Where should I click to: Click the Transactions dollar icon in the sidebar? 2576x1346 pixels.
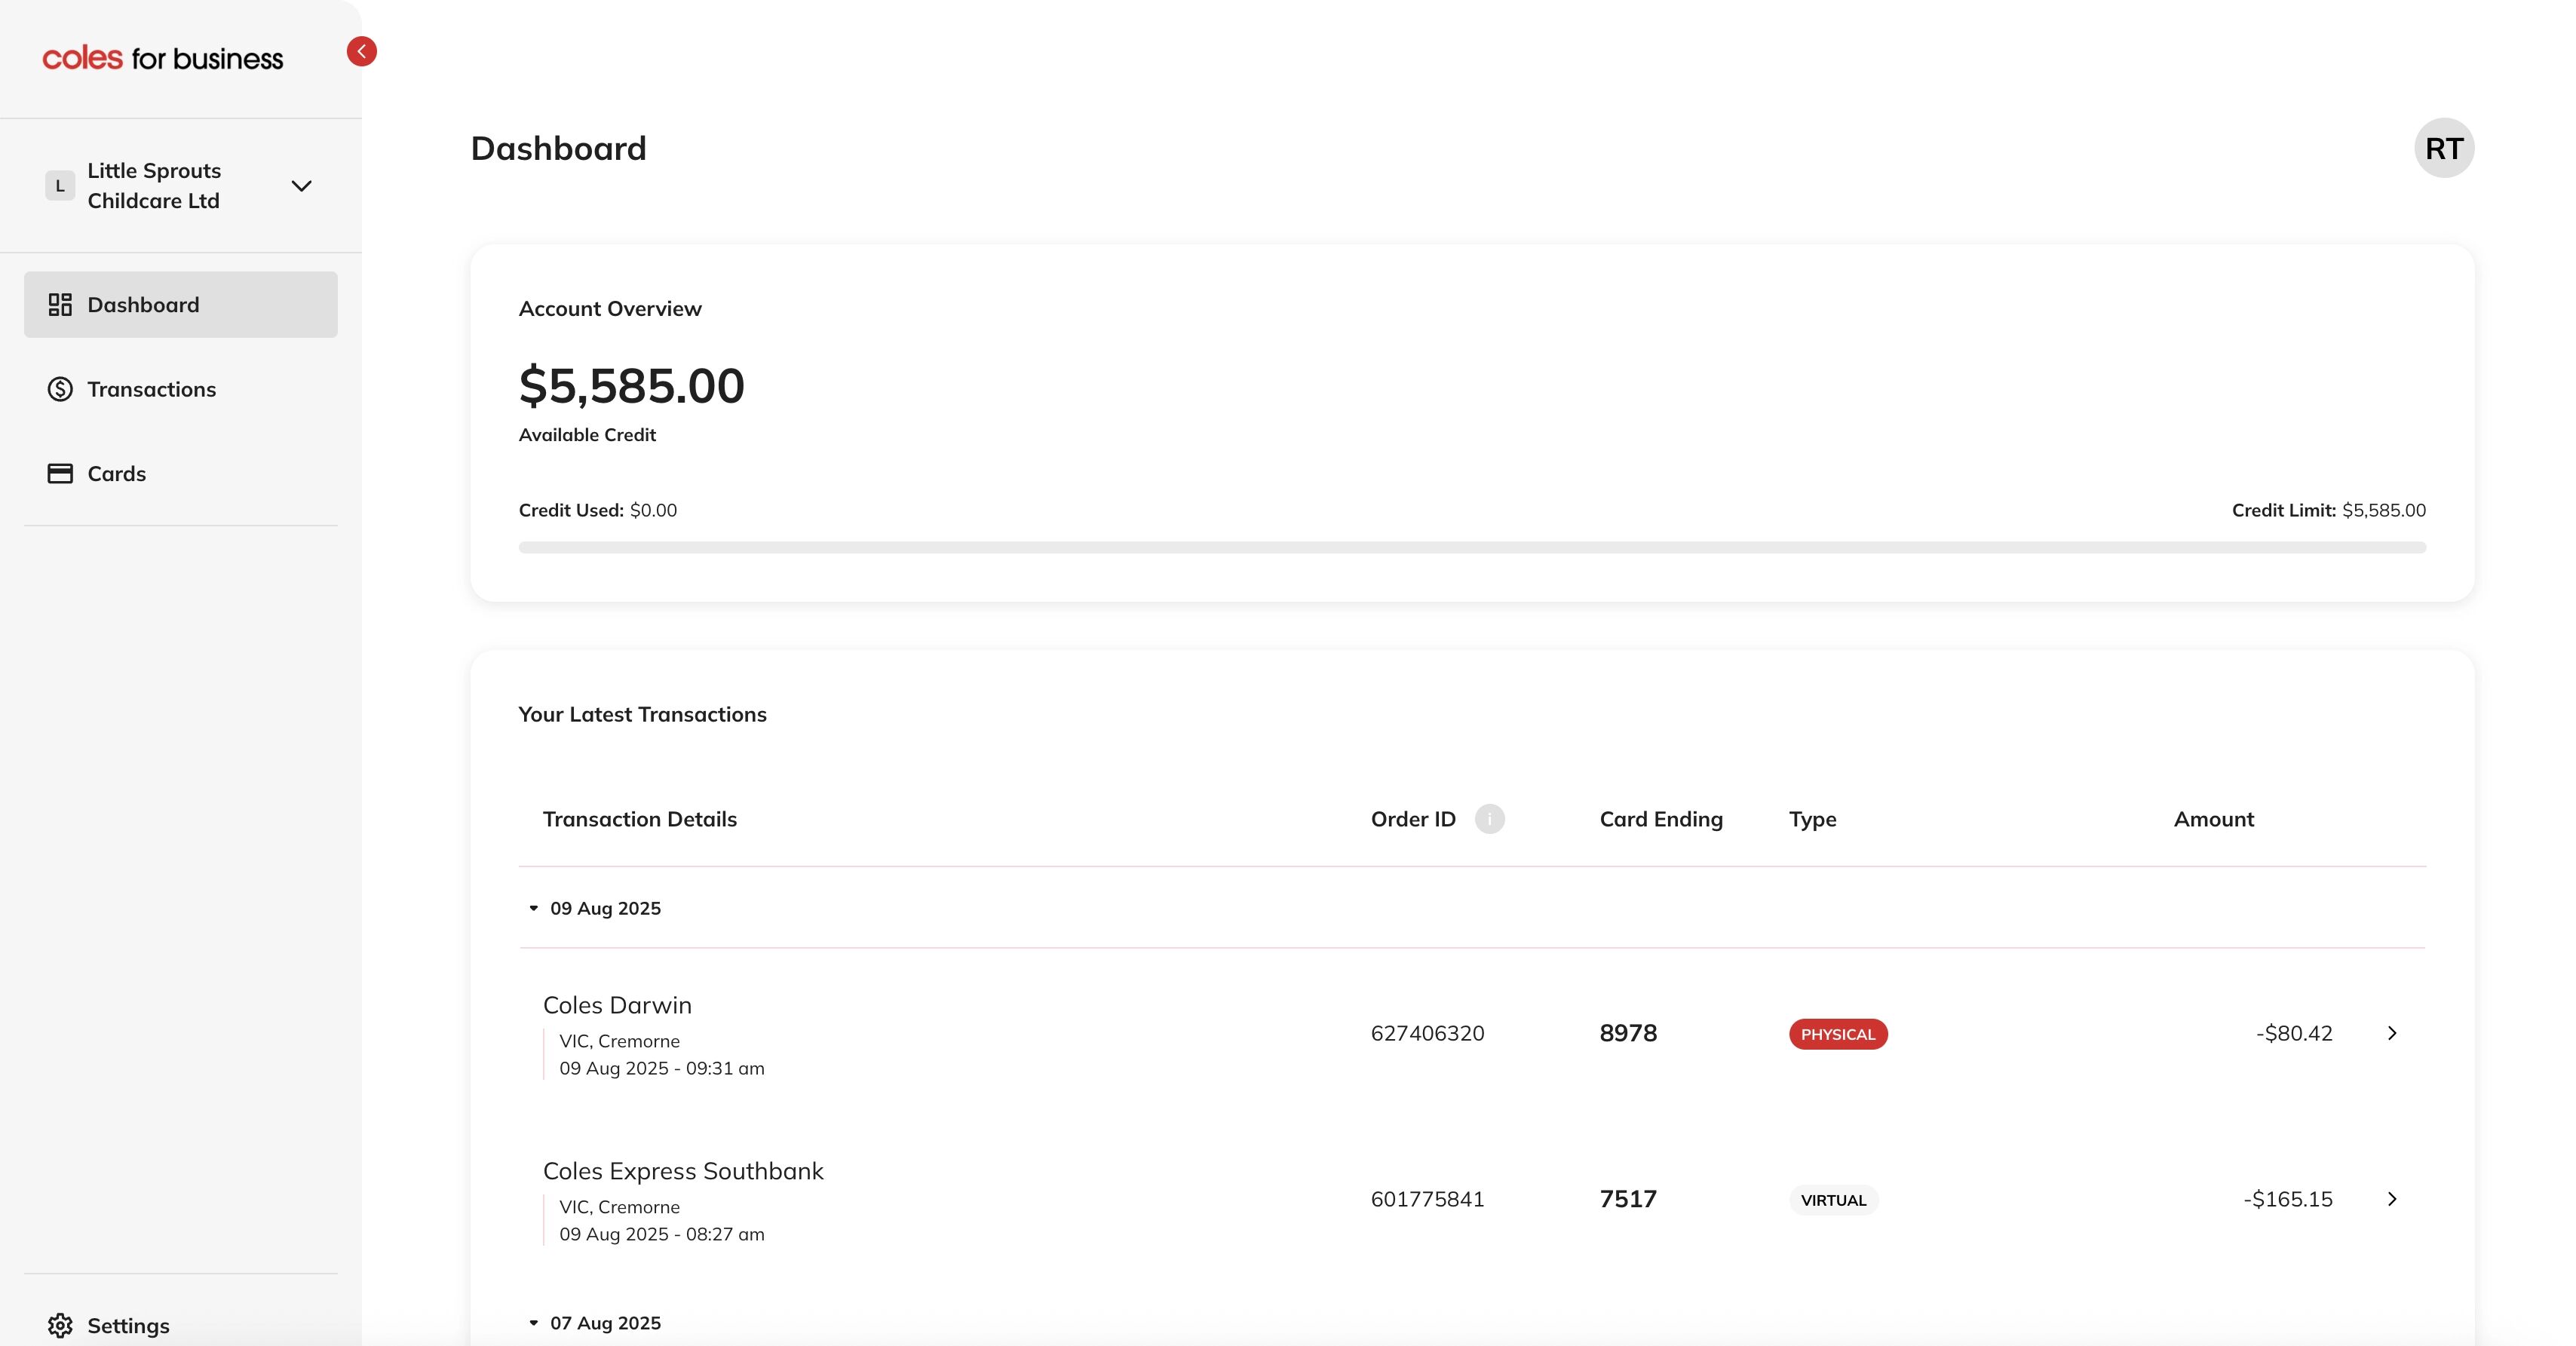60,389
